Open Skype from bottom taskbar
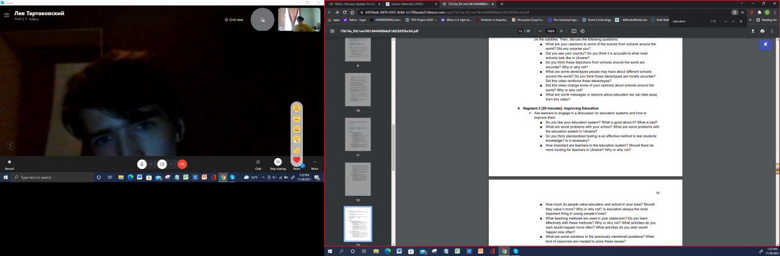Image resolution: width=780 pixels, height=256 pixels. pyautogui.click(x=516, y=251)
